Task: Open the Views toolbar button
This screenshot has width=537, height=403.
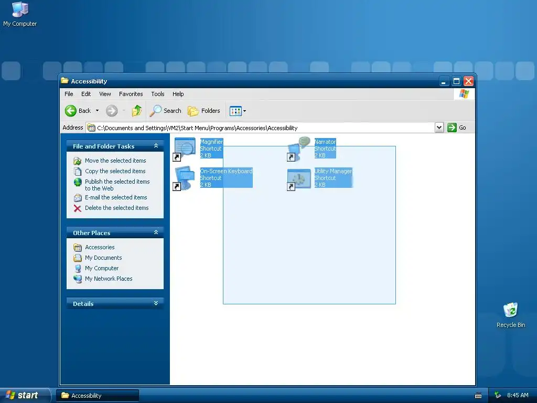Action: [235, 111]
